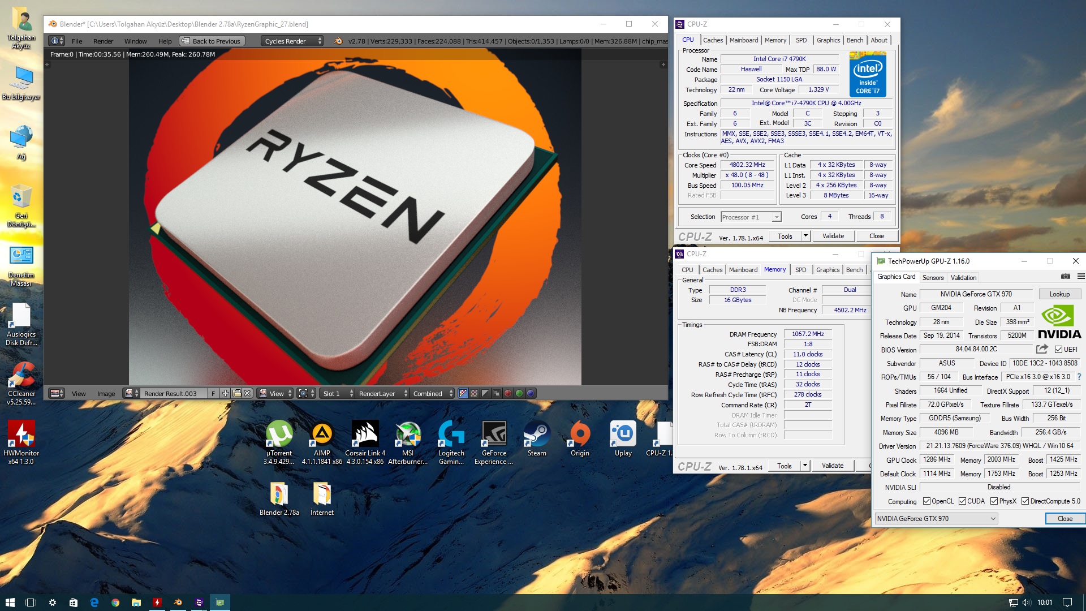This screenshot has width=1086, height=611.
Task: Open Google Chrome from the taskbar
Action: pos(115,603)
